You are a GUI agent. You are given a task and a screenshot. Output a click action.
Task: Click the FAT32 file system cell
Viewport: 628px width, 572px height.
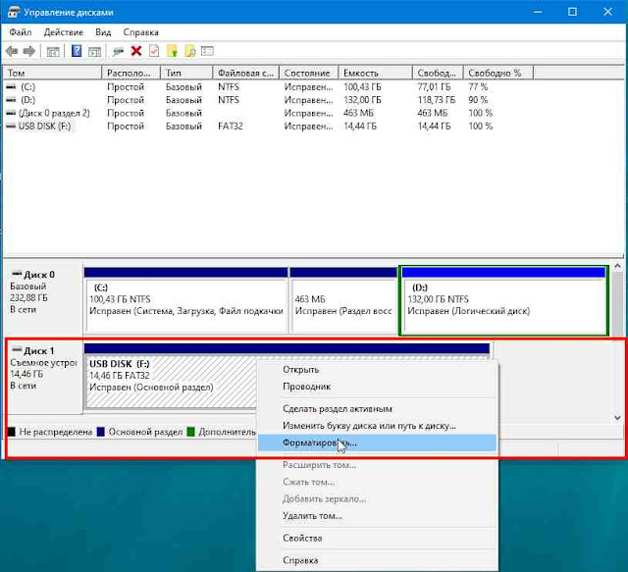231,127
